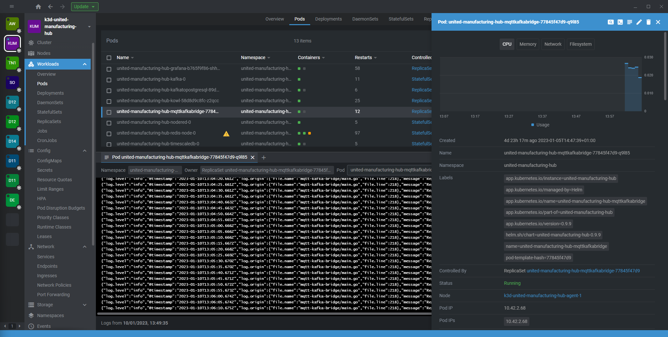Expand the k3d-united-manufacturing-hub cluster dropdown
The image size is (668, 337).
[89, 26]
